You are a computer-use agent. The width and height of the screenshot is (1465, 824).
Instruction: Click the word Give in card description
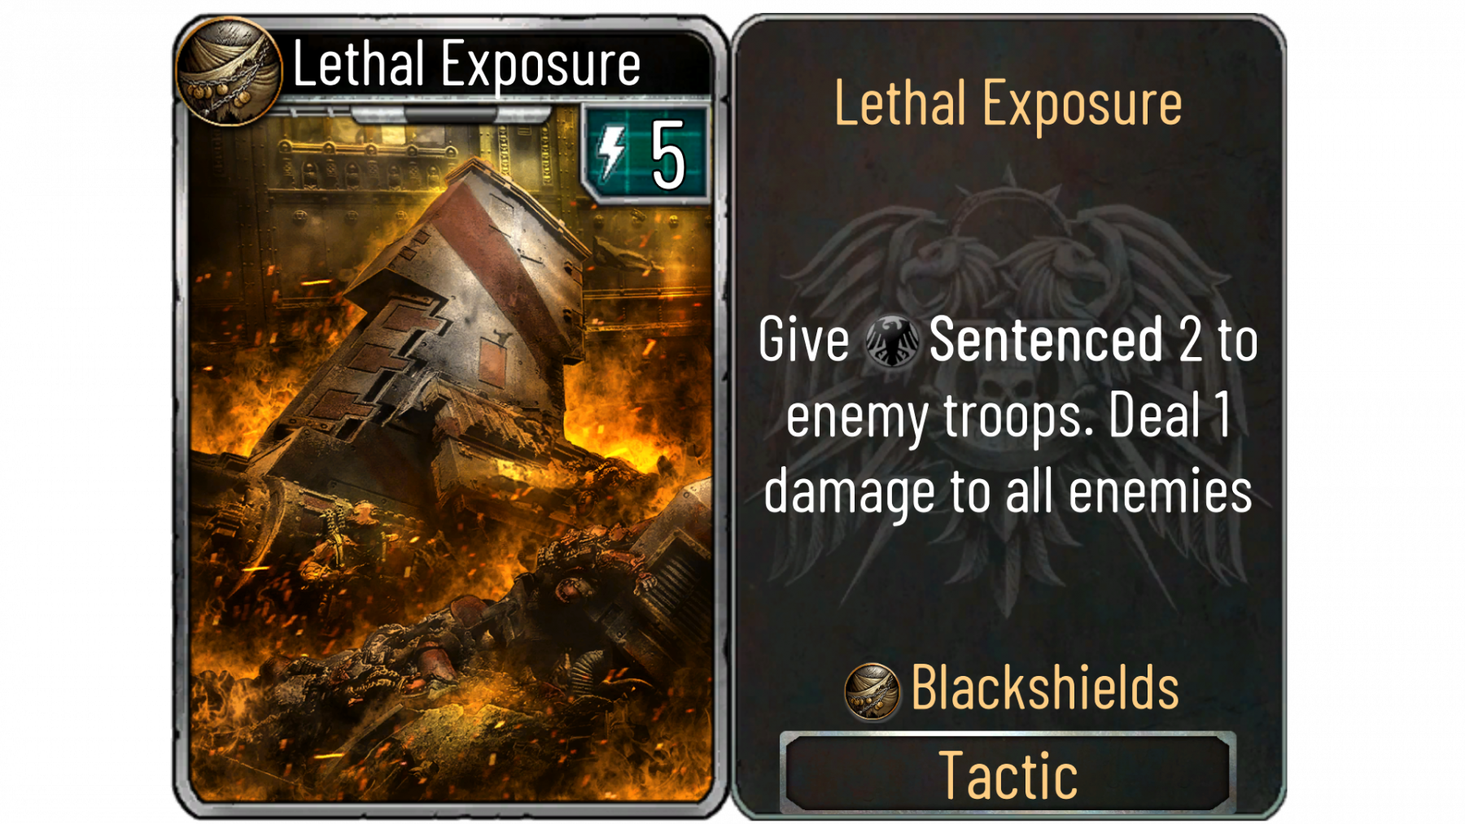804,340
